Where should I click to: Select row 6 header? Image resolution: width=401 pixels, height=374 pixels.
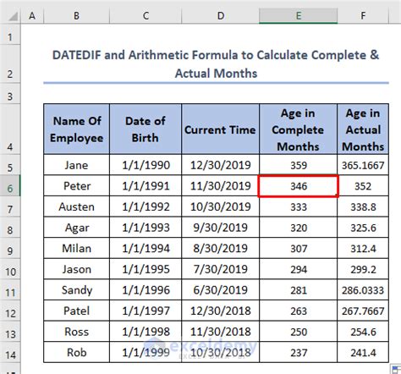pos(10,185)
